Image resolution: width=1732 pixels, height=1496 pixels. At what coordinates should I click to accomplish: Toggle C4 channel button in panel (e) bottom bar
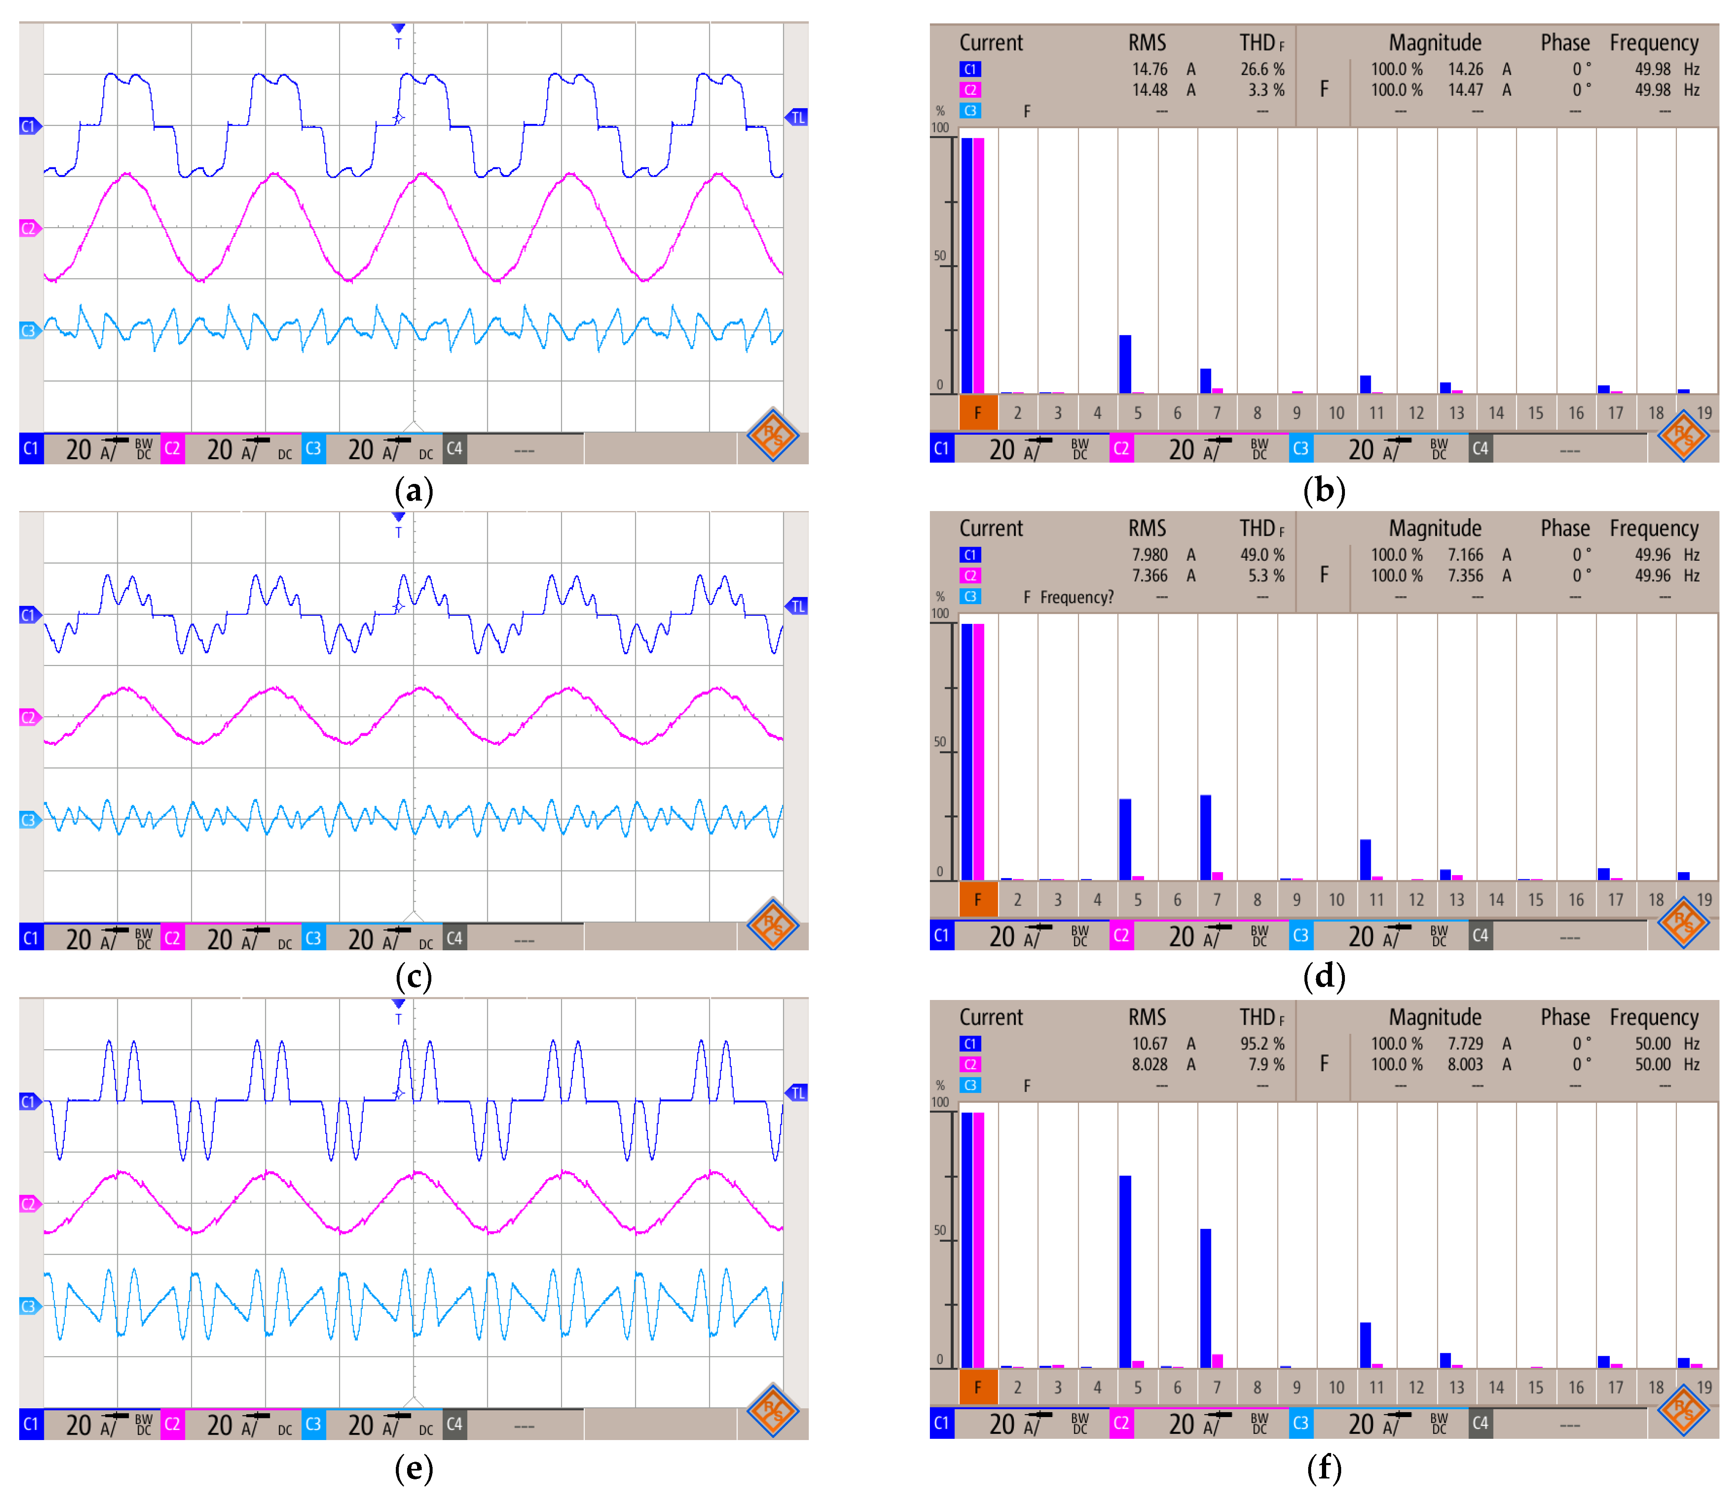[454, 1424]
